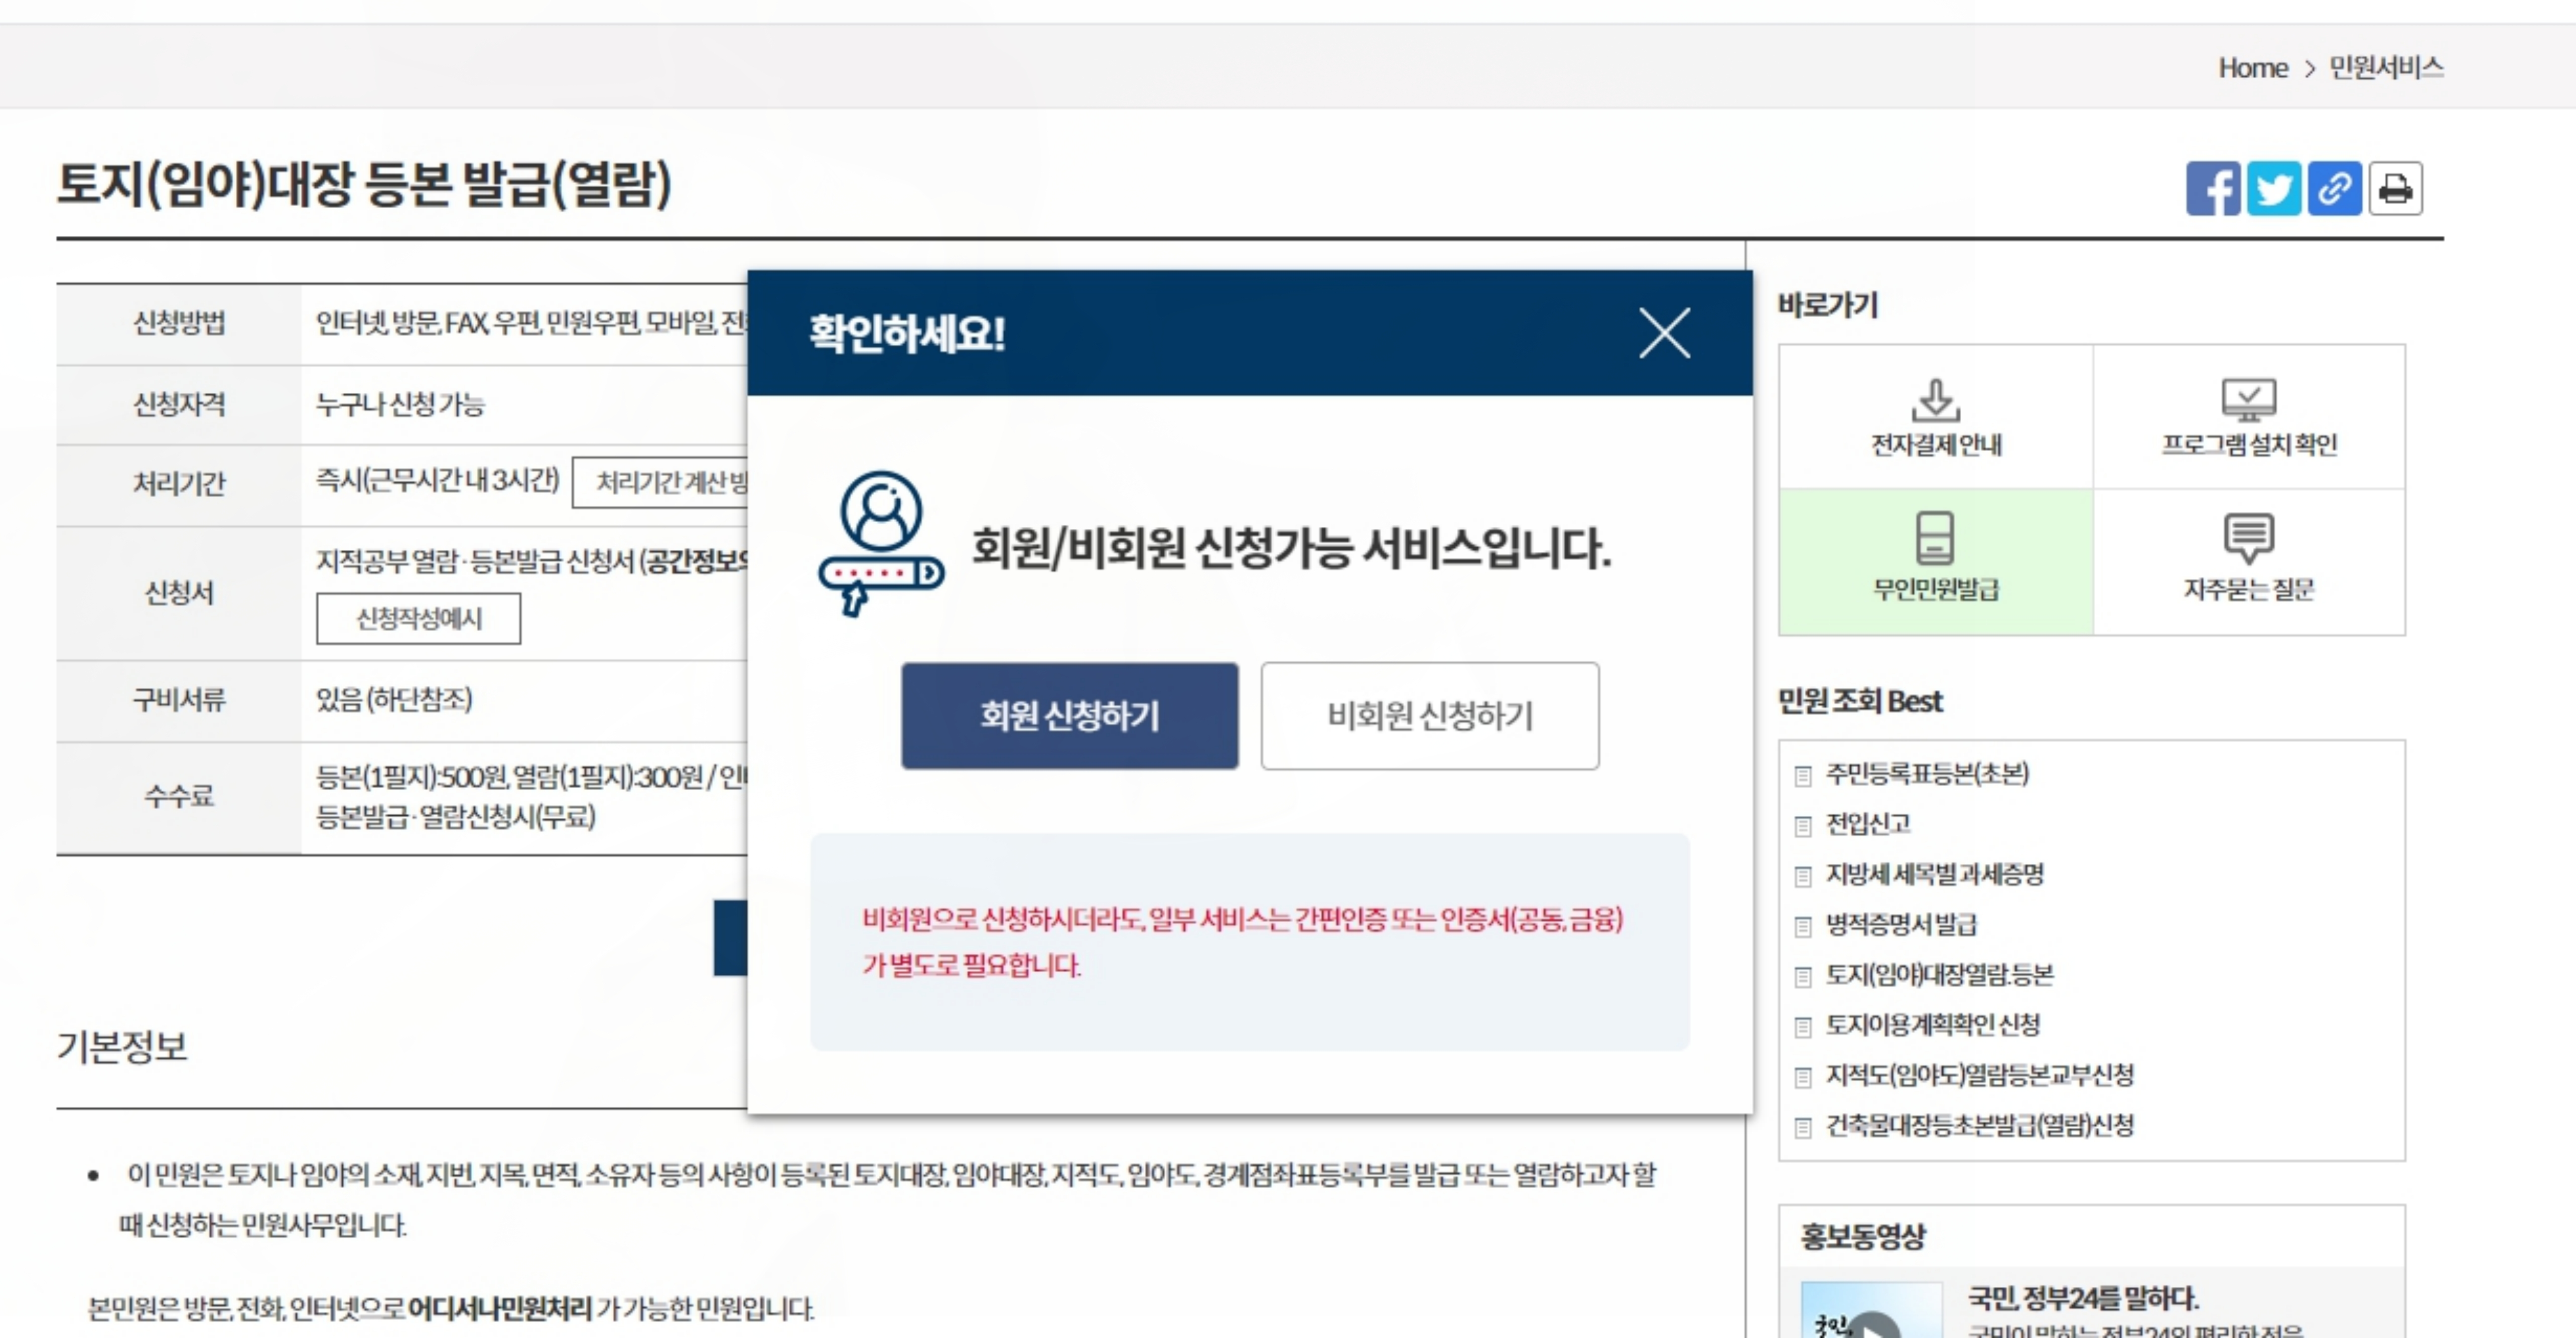
Task: Open 토지이용계획확인 신청 link
Action: tap(1932, 1025)
